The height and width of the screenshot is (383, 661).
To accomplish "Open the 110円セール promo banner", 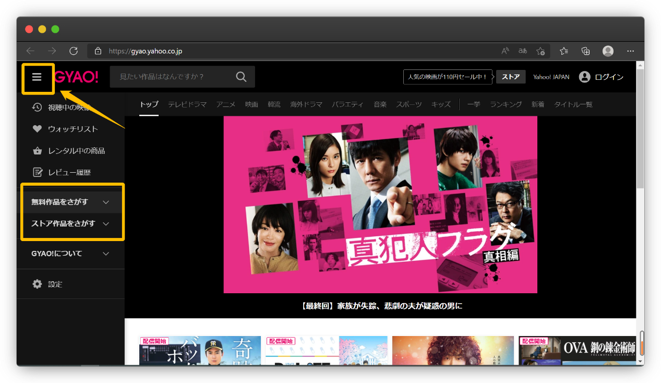I will tap(448, 77).
